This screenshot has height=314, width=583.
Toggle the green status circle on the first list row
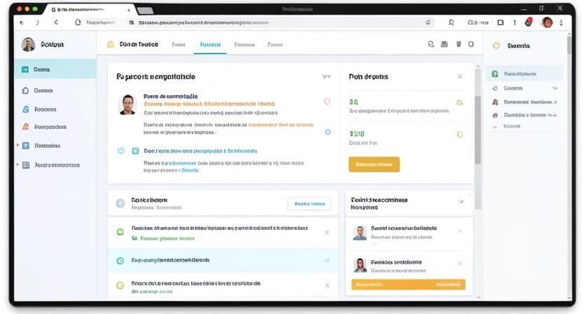120,232
